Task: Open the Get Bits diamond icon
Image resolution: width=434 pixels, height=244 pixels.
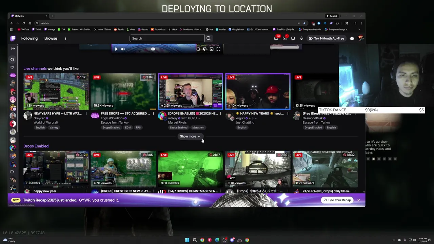Action: pyautogui.click(x=301, y=38)
